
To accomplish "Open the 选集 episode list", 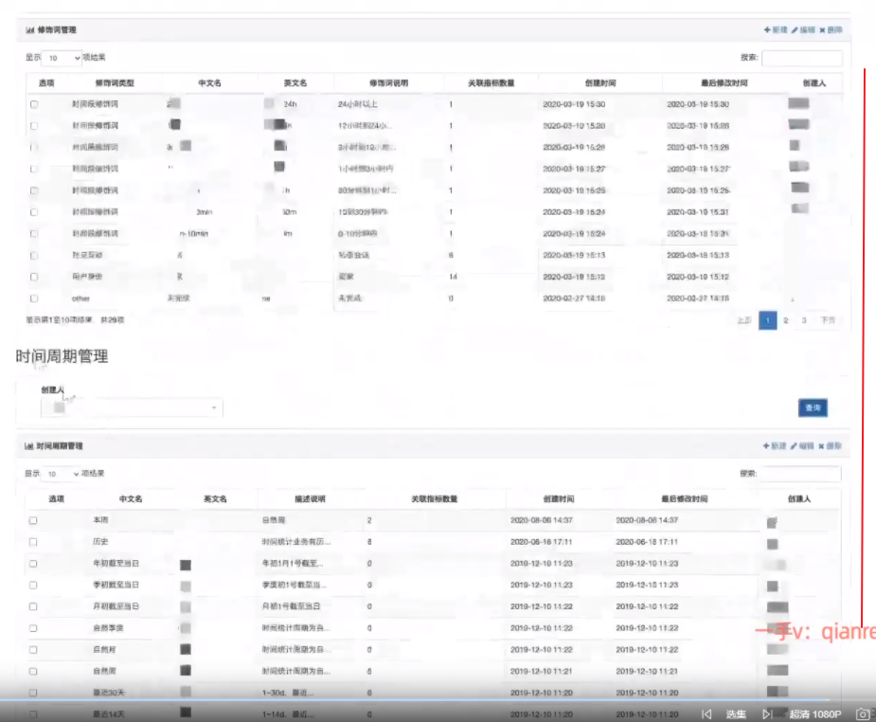I will click(x=736, y=714).
